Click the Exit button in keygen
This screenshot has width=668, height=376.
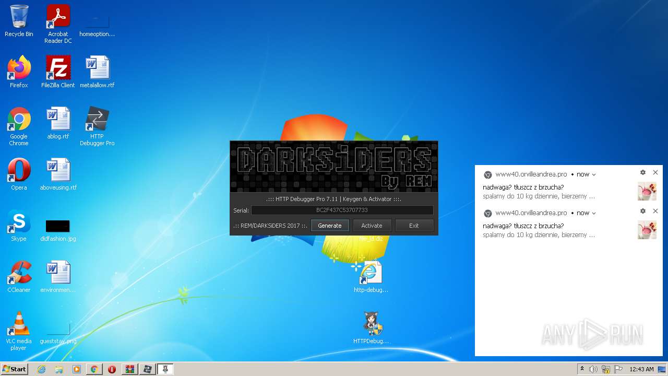(414, 226)
